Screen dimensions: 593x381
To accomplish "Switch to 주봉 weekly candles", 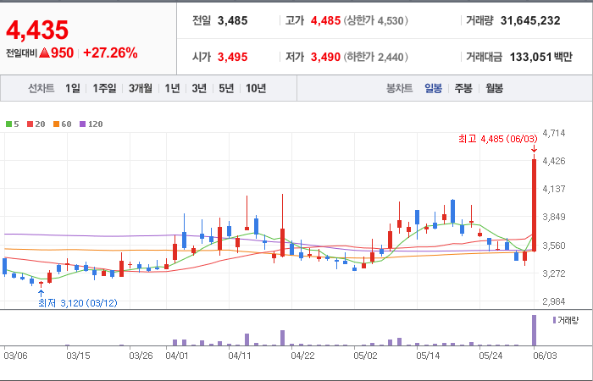I will point(463,88).
